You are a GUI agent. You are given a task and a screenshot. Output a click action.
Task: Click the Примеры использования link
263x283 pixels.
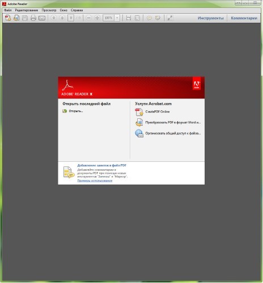click(x=95, y=181)
